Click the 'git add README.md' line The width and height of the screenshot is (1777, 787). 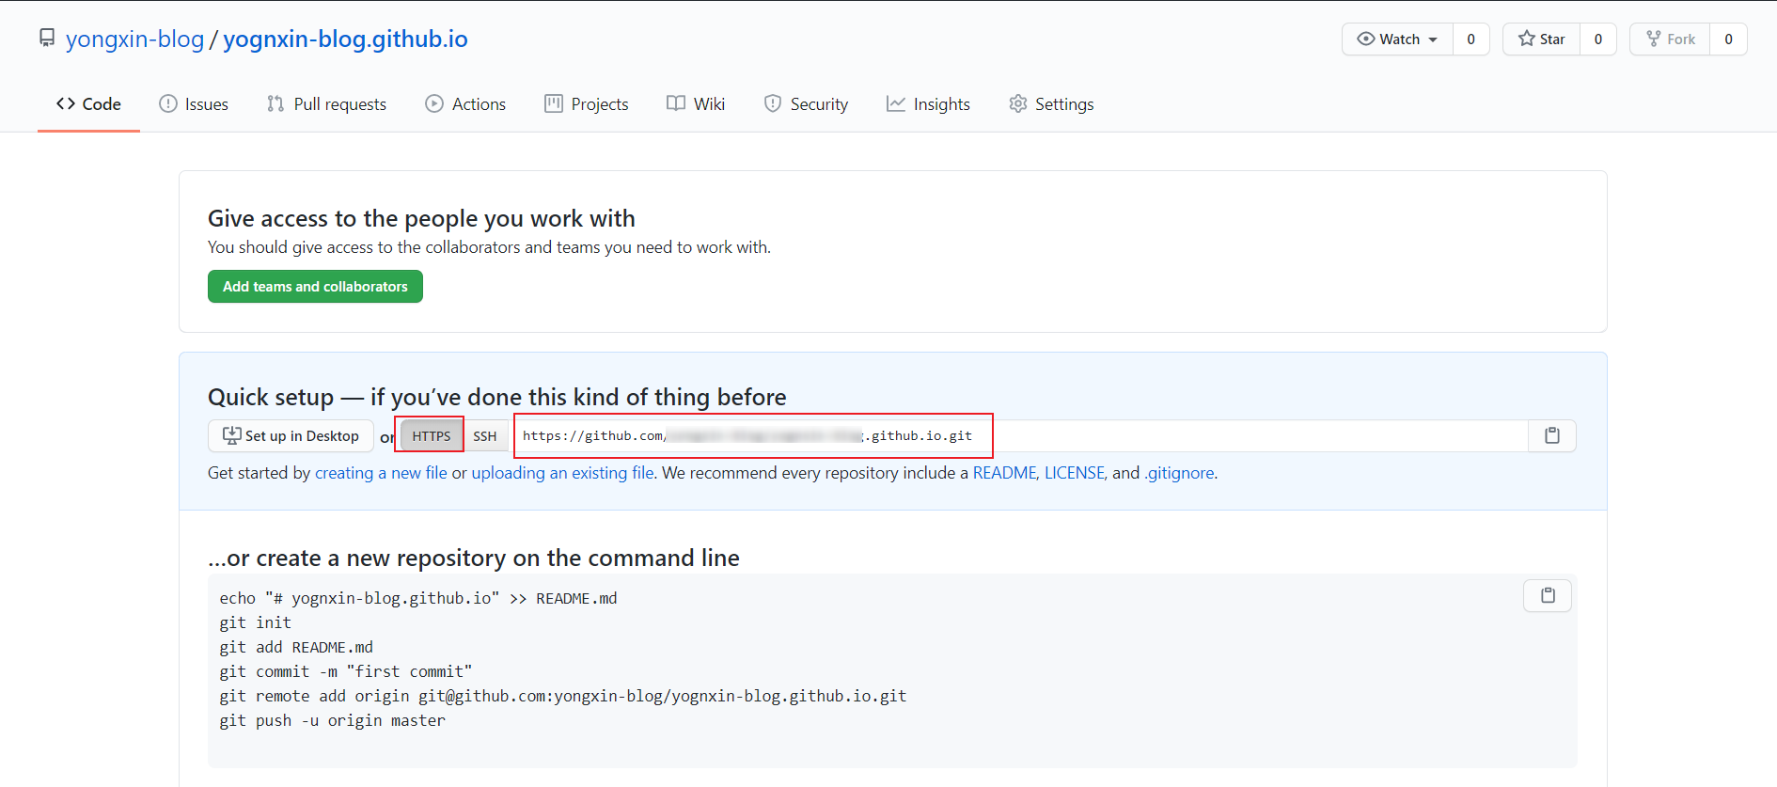pos(296,647)
